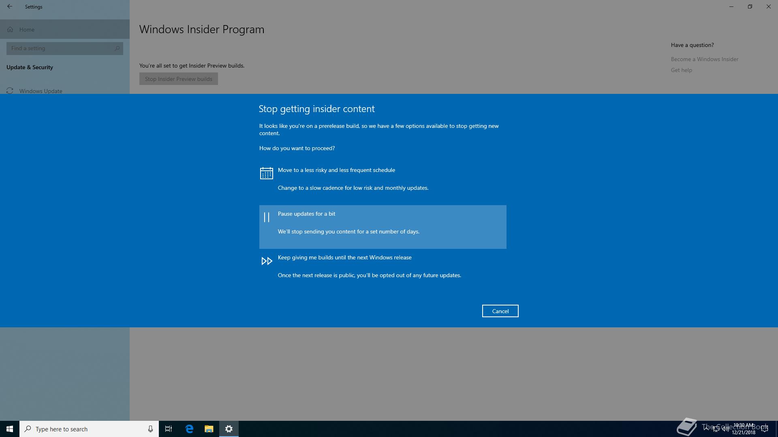Click the Find a setting search box

click(x=61, y=48)
